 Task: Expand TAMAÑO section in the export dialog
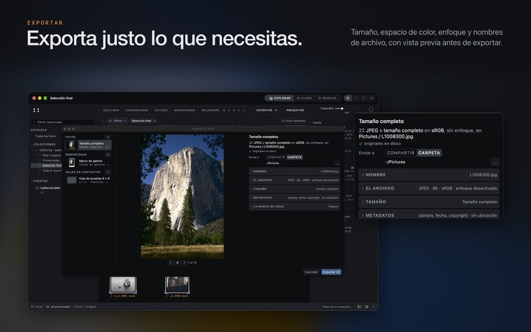click(294, 189)
